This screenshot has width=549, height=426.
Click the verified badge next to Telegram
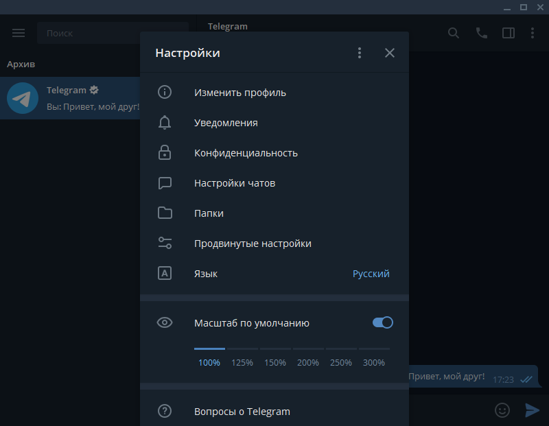94,90
